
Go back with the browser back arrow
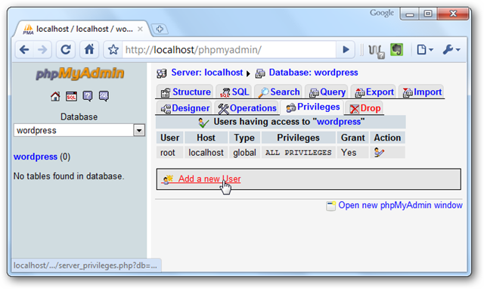24,49
